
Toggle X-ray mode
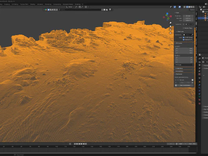point(185,7)
